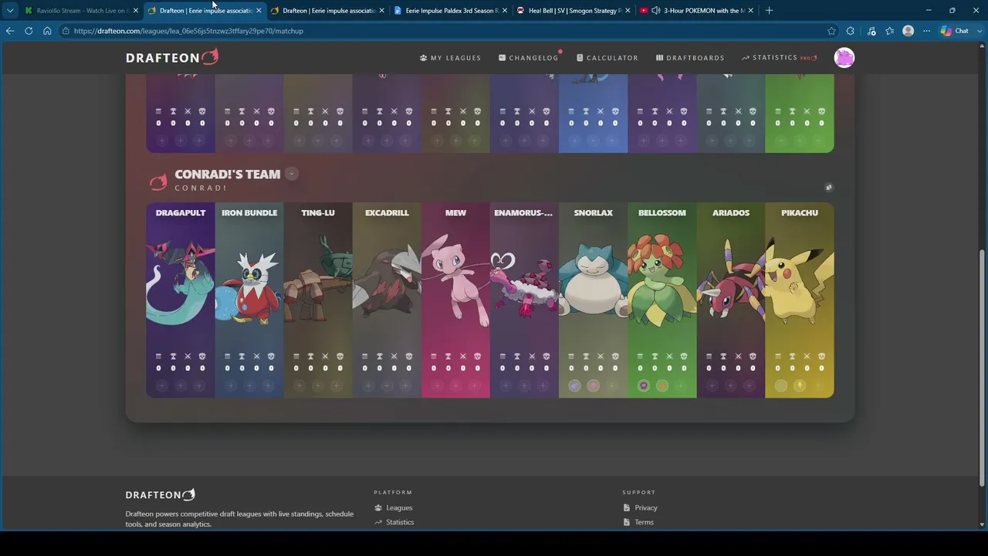Mute the 3-Hour POKEMON tab speaker icon

(x=655, y=11)
